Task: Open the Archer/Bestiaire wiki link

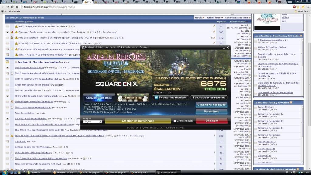Action: click(x=266, y=107)
